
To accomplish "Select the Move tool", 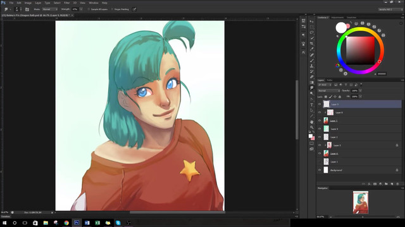I will [x=312, y=21].
